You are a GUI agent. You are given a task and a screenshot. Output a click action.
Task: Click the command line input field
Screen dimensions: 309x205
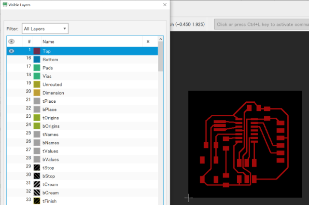tap(262, 25)
